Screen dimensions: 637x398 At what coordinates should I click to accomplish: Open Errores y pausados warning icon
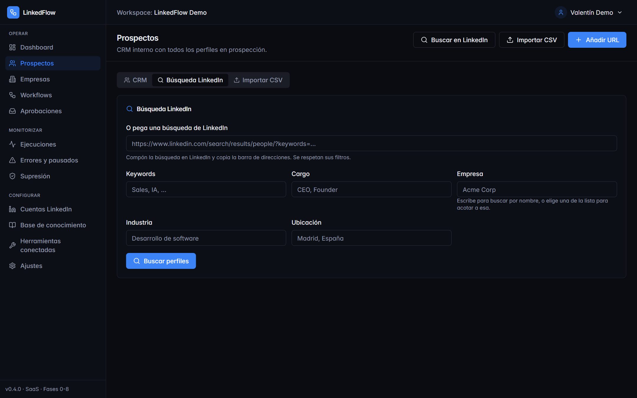12,160
